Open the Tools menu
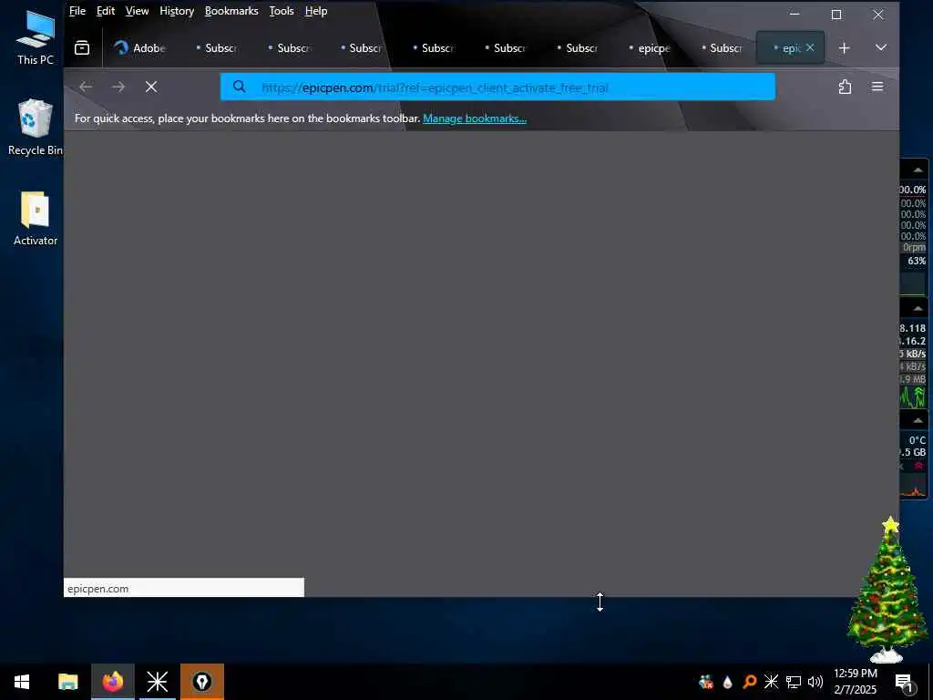This screenshot has height=700, width=933. (x=282, y=11)
